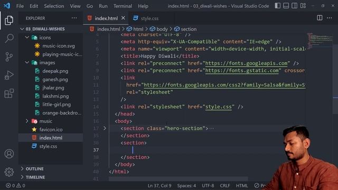The height and width of the screenshot is (190, 338).
Task: Open editor more actions ellipsis
Action: point(329,18)
